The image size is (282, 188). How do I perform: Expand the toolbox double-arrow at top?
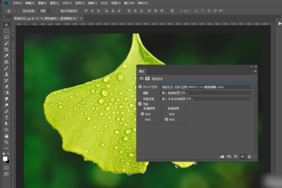click(4, 16)
